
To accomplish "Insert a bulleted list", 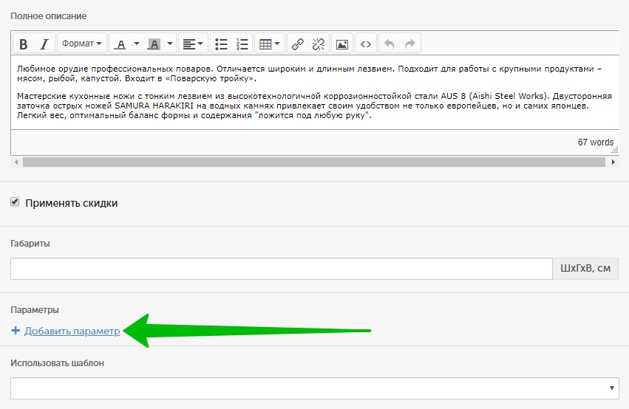I will [x=221, y=44].
